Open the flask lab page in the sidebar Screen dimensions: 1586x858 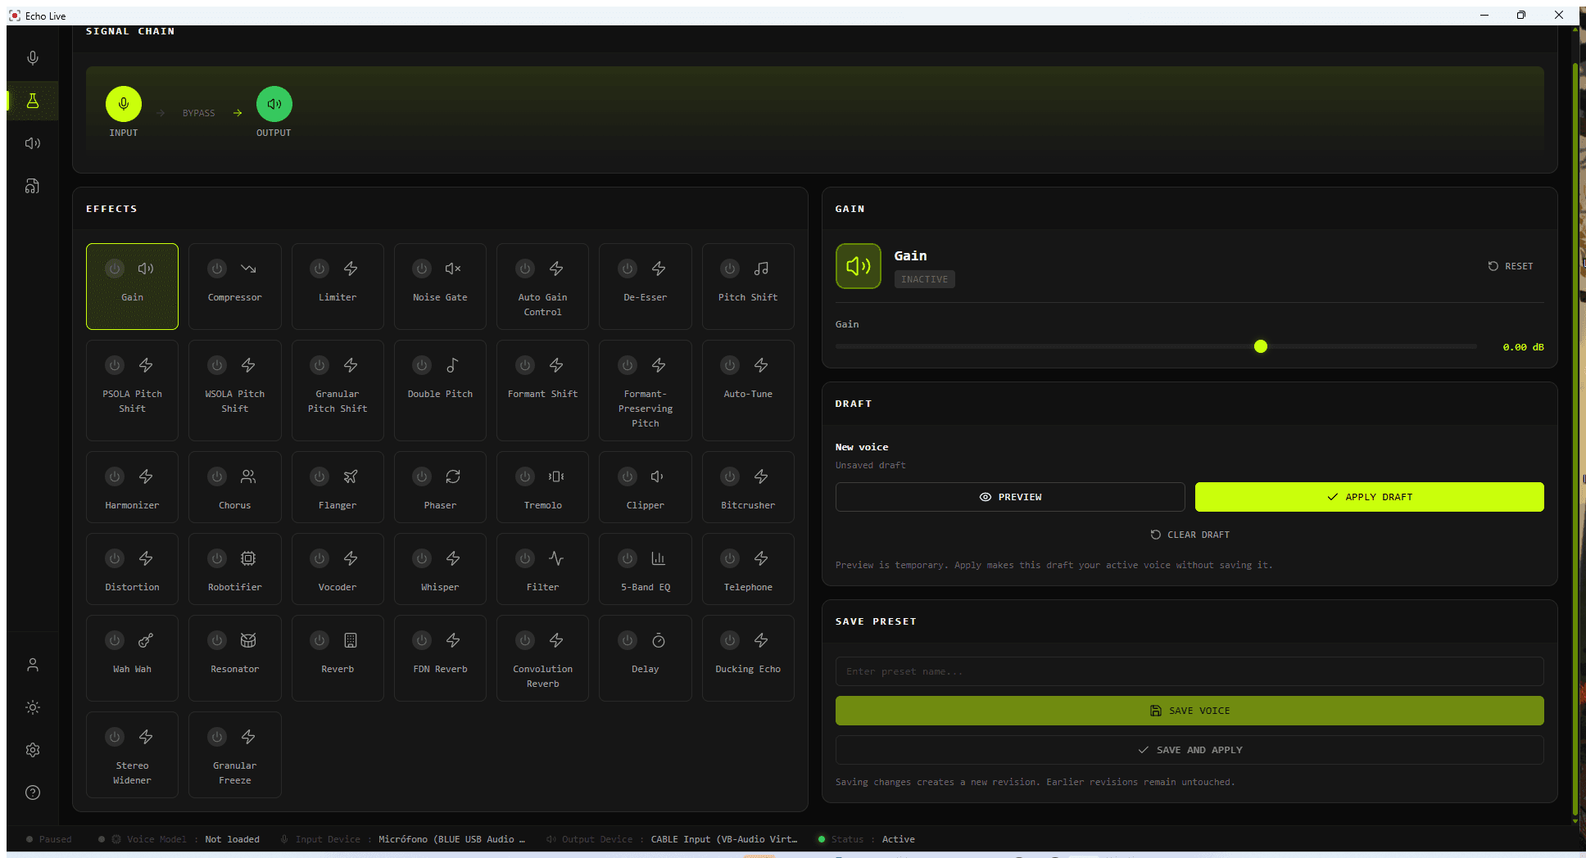tap(33, 101)
